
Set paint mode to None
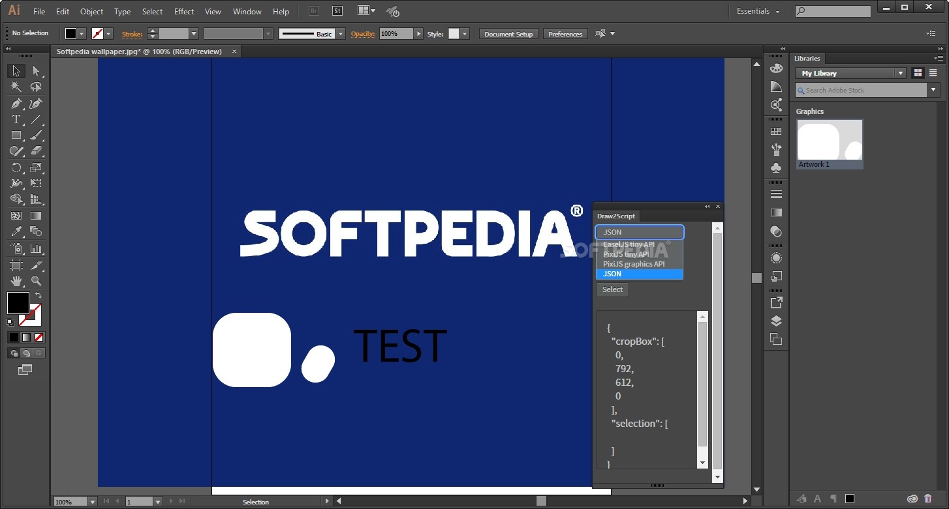coord(39,337)
